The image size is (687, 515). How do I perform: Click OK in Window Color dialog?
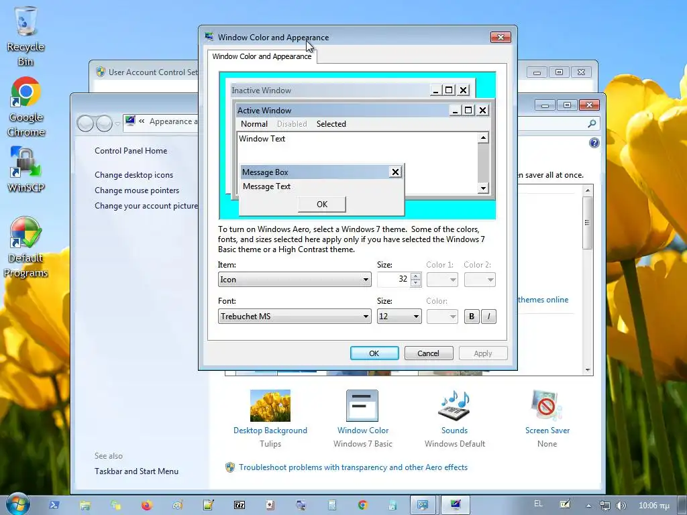coord(374,353)
